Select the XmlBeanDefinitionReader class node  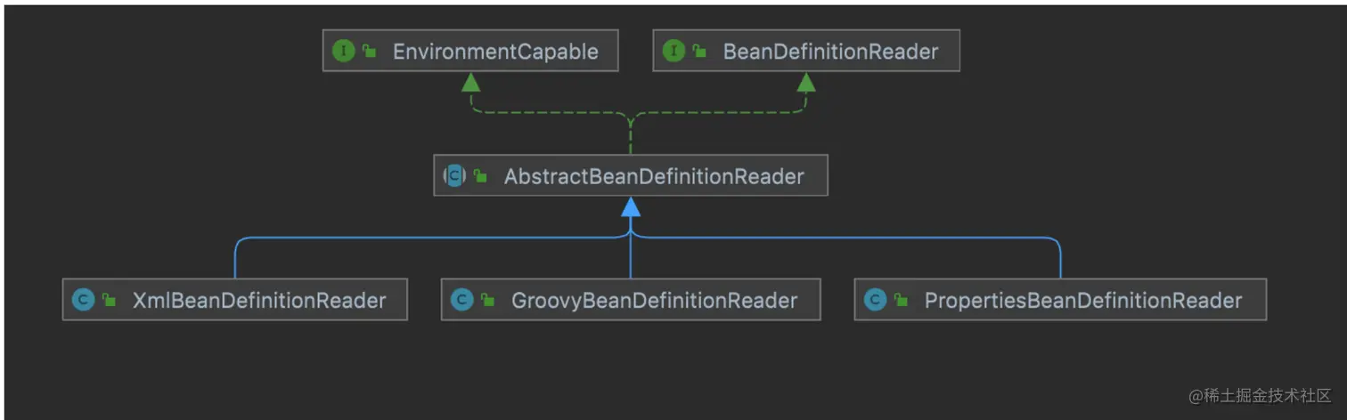(259, 301)
